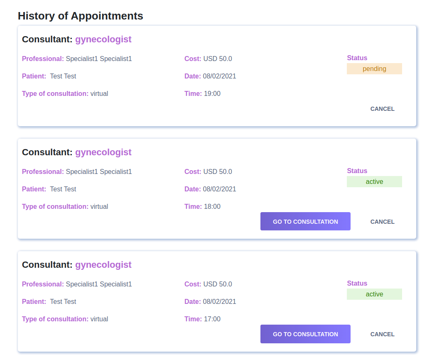Click the Type of consultation virtual on the second card
Image resolution: width=427 pixels, height=362 pixels.
click(x=99, y=206)
